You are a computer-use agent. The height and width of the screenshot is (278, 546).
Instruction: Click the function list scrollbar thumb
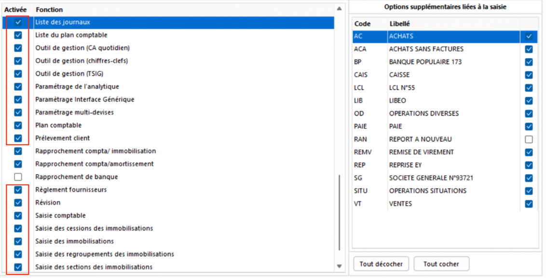click(340, 212)
